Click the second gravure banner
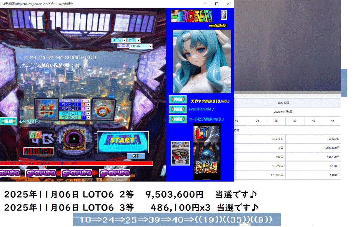Viewport: 353px width, 227px height. click(41, 173)
